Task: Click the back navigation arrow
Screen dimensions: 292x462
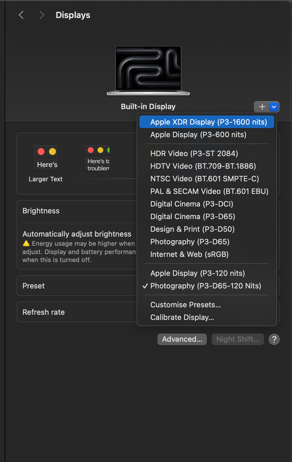Action: [21, 15]
